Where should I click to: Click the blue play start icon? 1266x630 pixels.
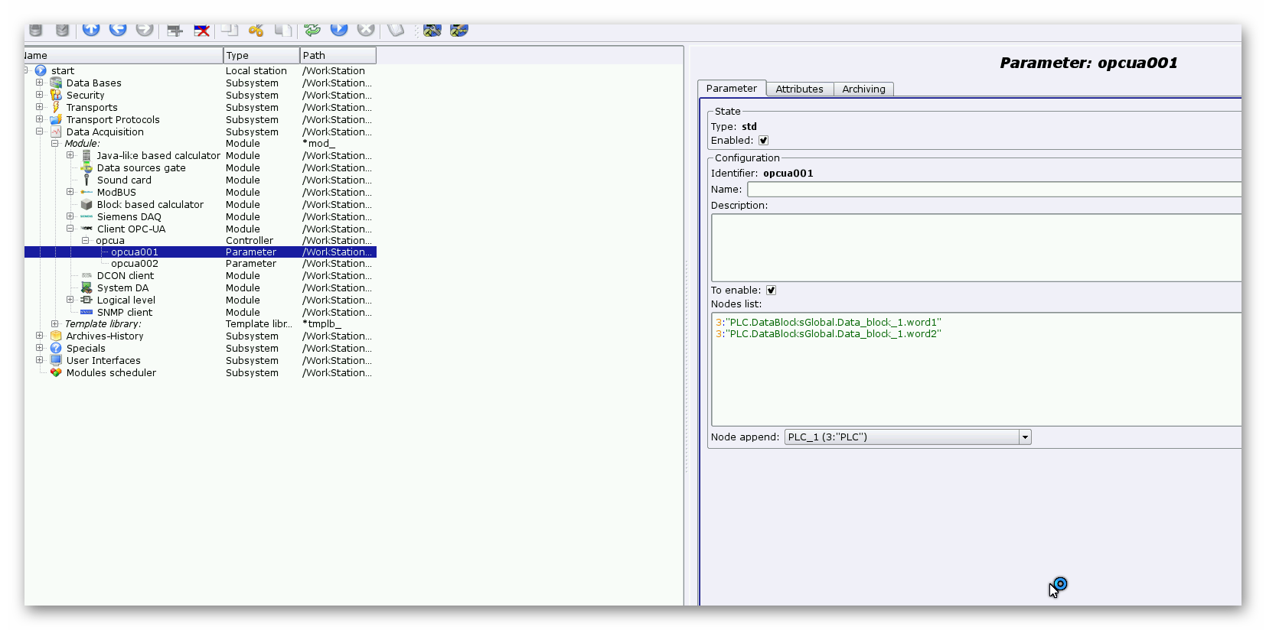(339, 30)
